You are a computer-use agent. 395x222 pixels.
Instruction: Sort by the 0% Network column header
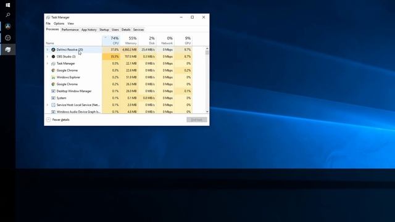tap(165, 41)
